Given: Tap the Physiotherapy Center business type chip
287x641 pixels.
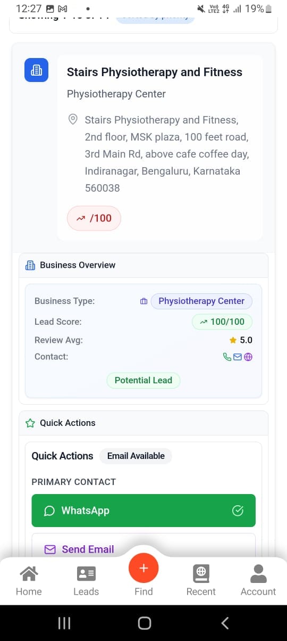Looking at the screenshot, I should coord(201,301).
